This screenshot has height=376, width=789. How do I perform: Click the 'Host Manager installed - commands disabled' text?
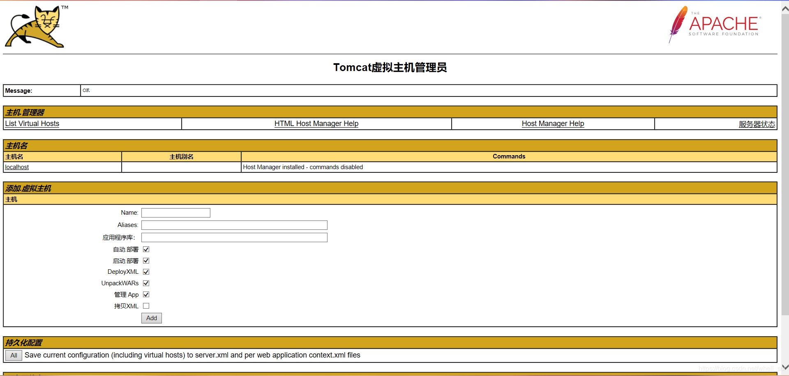303,167
